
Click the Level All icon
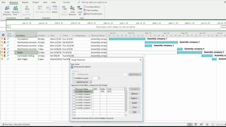(80, 11)
